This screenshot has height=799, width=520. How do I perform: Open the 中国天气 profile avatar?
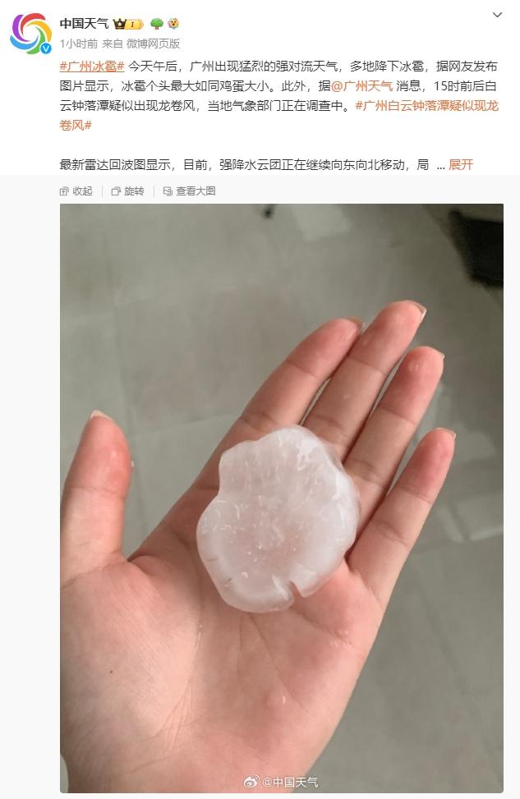click(x=31, y=34)
